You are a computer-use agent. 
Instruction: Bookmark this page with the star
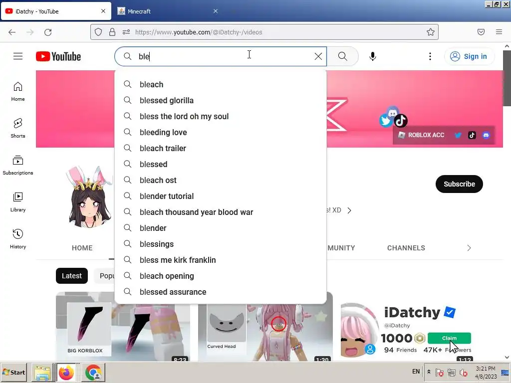(431, 32)
